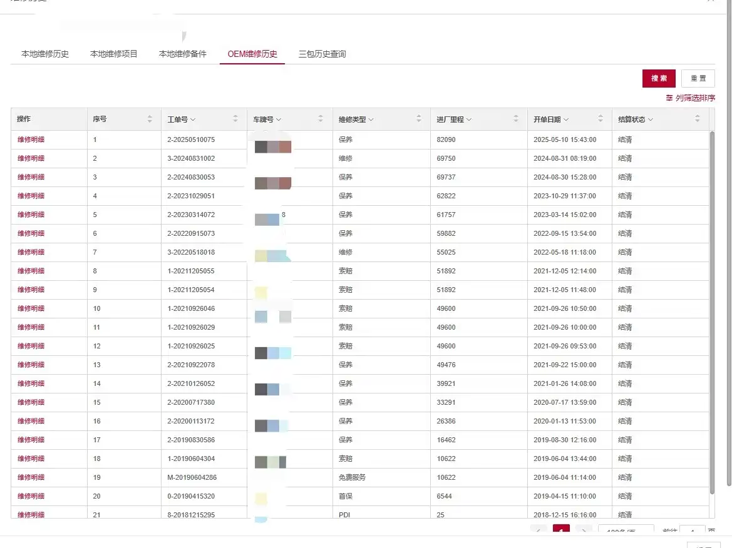Image resolution: width=732 pixels, height=548 pixels.
Task: Open the 开单日期 column filter chevron
Action: tap(566, 120)
